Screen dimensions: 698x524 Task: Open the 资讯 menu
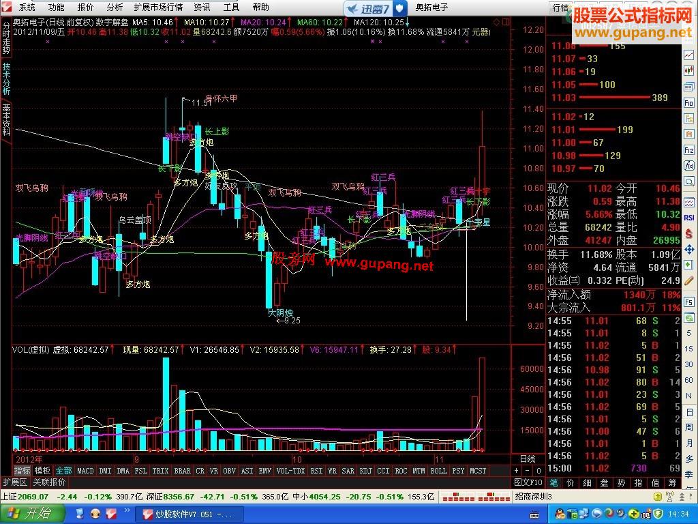(202, 7)
